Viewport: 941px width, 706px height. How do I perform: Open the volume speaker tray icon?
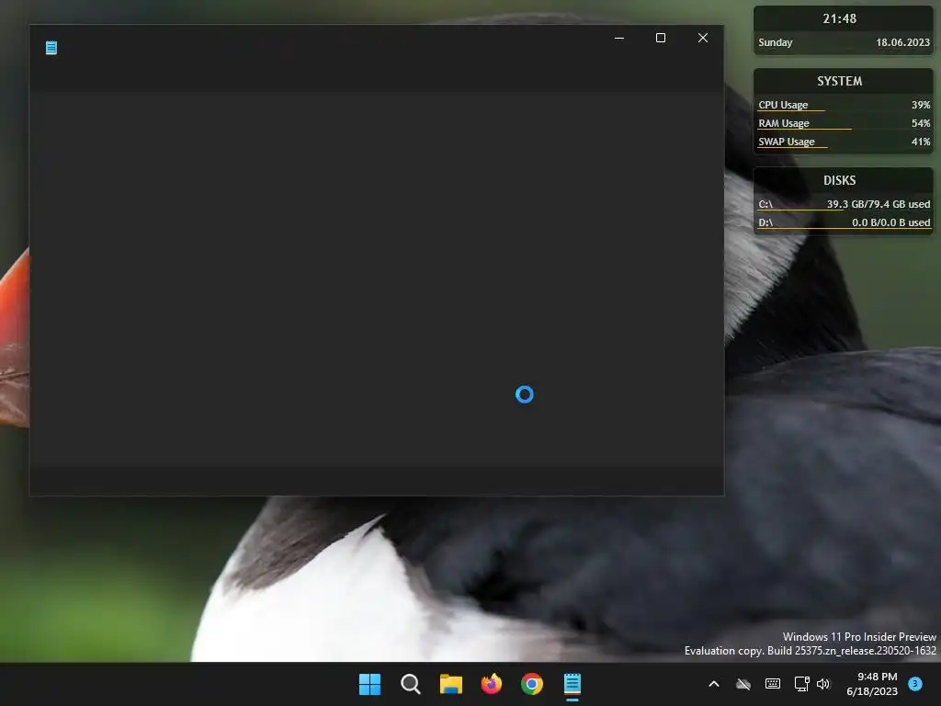point(823,684)
